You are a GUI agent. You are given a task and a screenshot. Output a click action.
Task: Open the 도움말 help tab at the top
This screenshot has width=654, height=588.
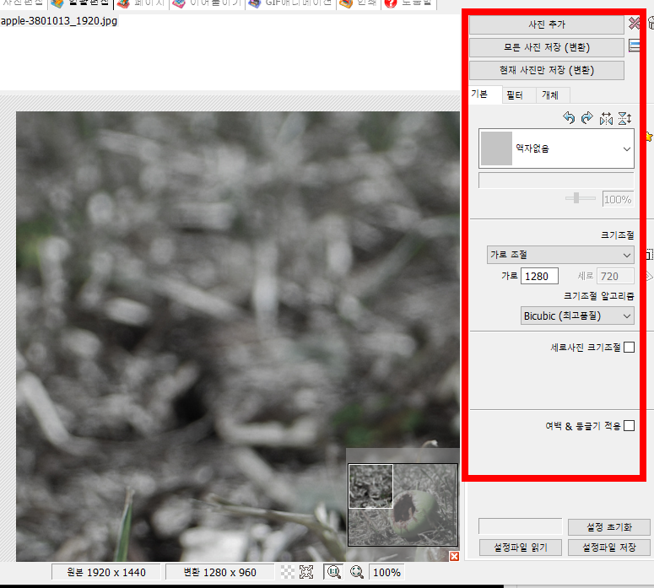[408, 3]
